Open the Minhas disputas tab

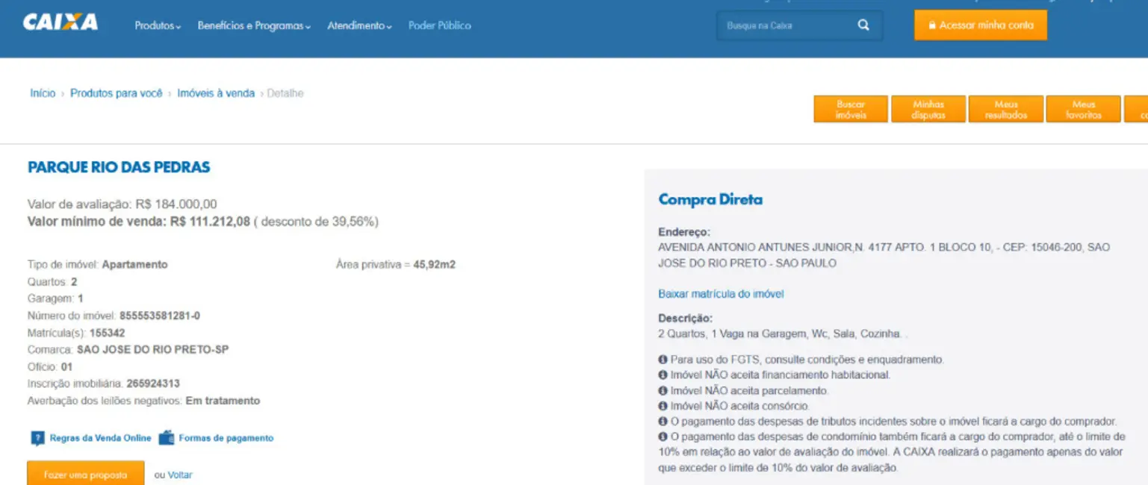928,110
